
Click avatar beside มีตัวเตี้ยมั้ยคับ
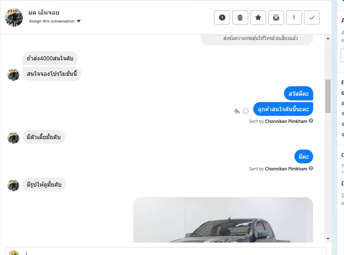[x=13, y=138]
